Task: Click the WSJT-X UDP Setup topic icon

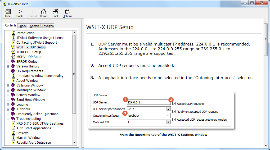Action: tap(13, 47)
